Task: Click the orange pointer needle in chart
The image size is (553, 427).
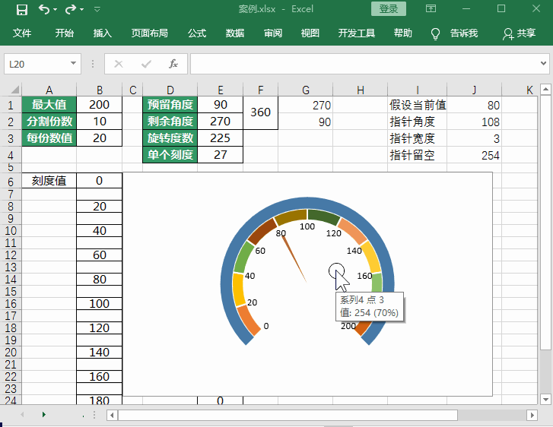Action: point(294,258)
